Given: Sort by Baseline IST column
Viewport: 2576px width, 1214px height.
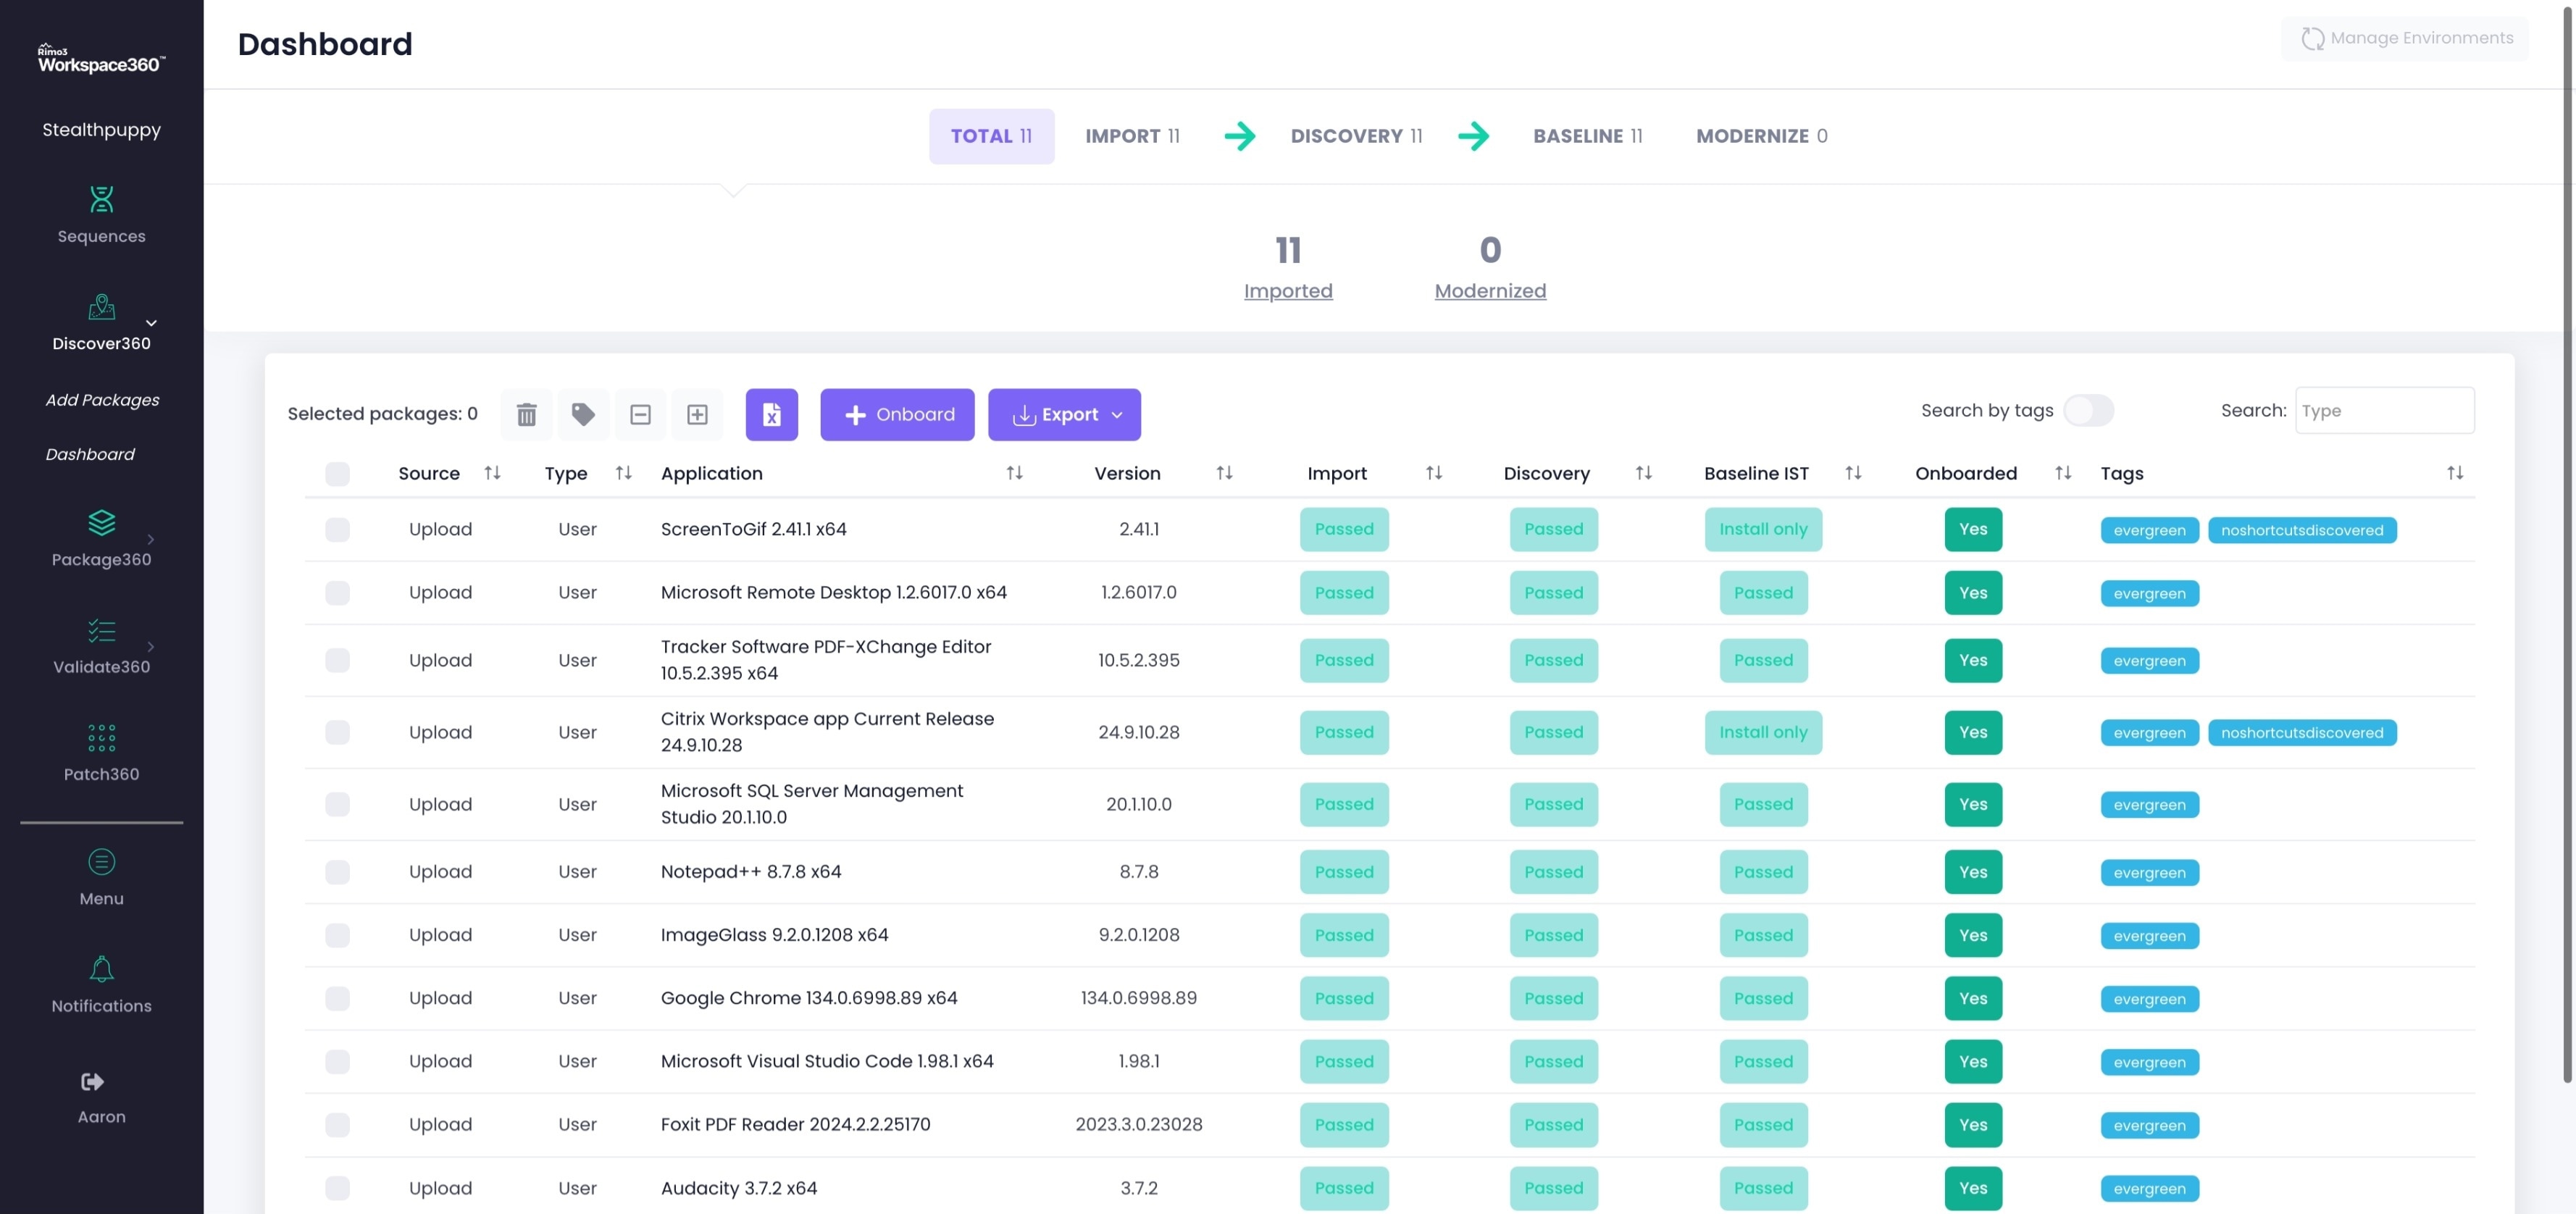Looking at the screenshot, I should point(1853,473).
